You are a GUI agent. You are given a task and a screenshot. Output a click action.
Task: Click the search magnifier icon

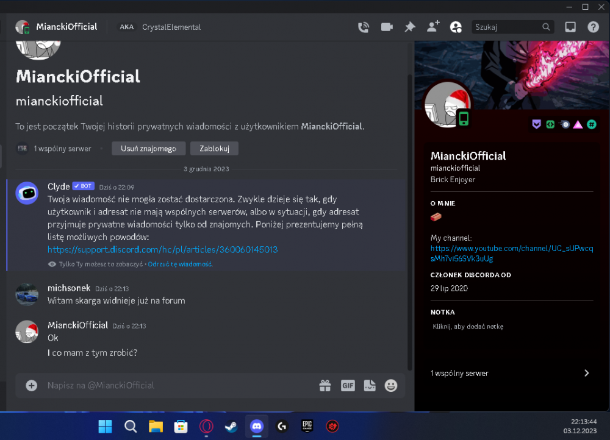pos(546,27)
